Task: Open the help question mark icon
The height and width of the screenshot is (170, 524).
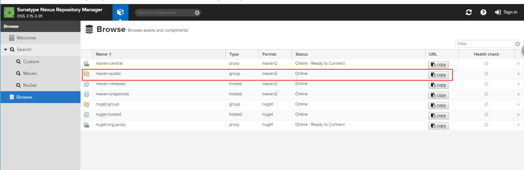Action: pos(483,12)
